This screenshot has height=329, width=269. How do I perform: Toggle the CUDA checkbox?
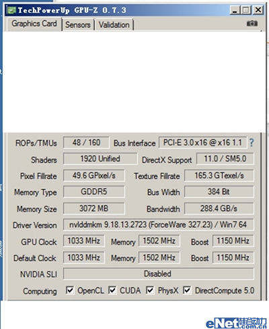(112, 291)
